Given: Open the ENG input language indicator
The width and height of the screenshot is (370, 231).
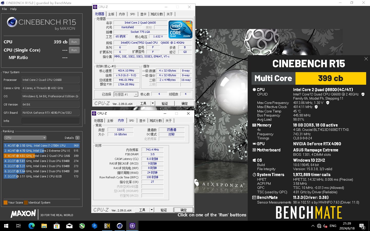Looking at the screenshot, I should click(333, 226).
